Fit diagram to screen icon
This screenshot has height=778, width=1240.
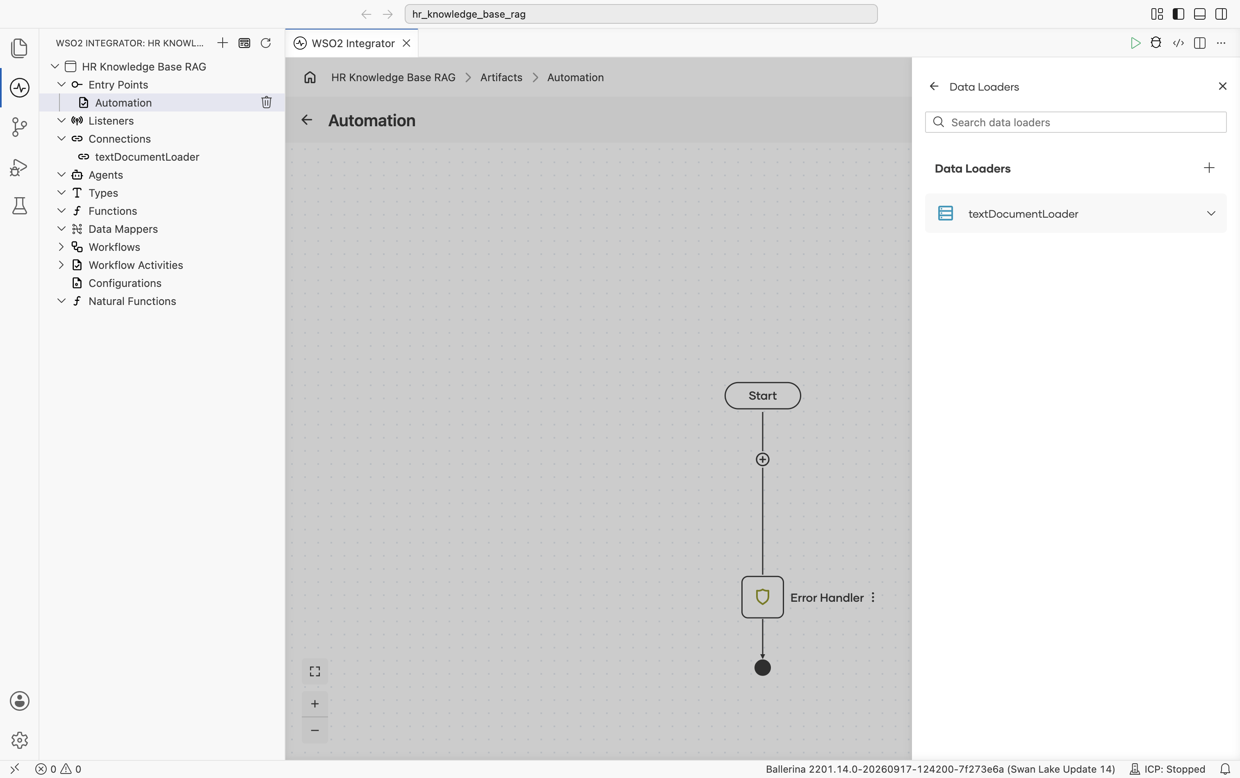315,671
